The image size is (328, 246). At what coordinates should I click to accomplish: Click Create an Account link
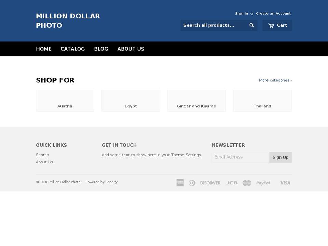(x=273, y=13)
